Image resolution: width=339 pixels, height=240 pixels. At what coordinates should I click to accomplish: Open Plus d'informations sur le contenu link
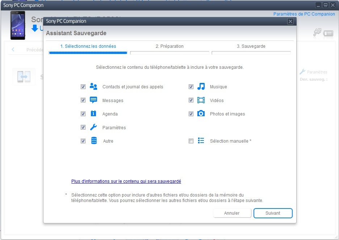pos(126,181)
